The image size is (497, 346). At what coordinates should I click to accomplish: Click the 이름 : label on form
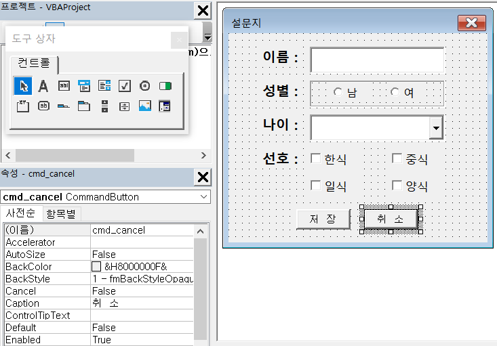pyautogui.click(x=281, y=57)
